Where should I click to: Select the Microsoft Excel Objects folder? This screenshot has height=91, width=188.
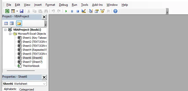[x=32, y=34]
